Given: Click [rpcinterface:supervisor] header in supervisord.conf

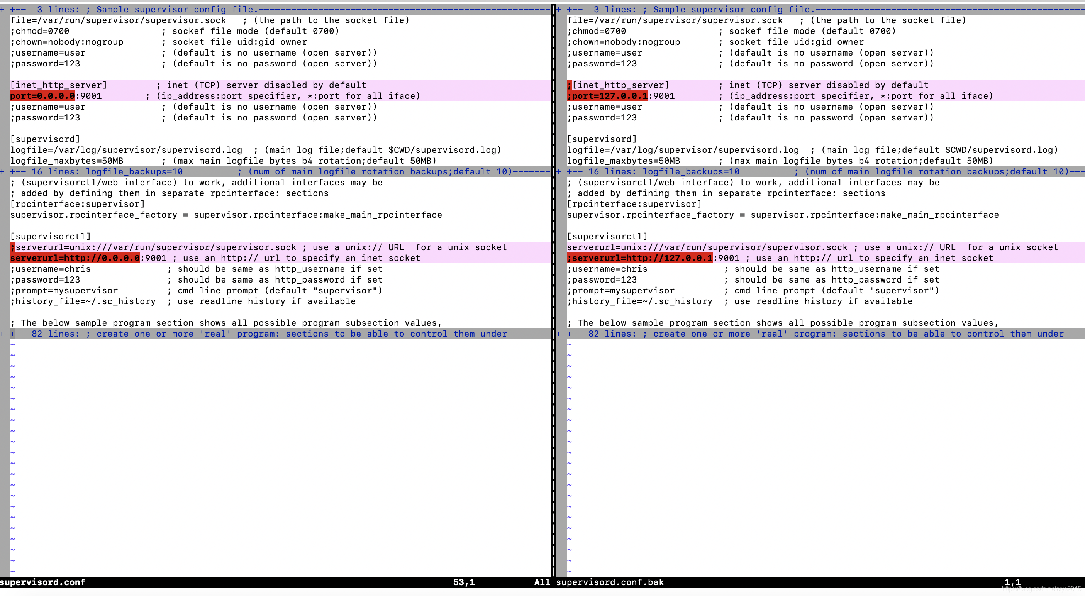Looking at the screenshot, I should pos(78,204).
